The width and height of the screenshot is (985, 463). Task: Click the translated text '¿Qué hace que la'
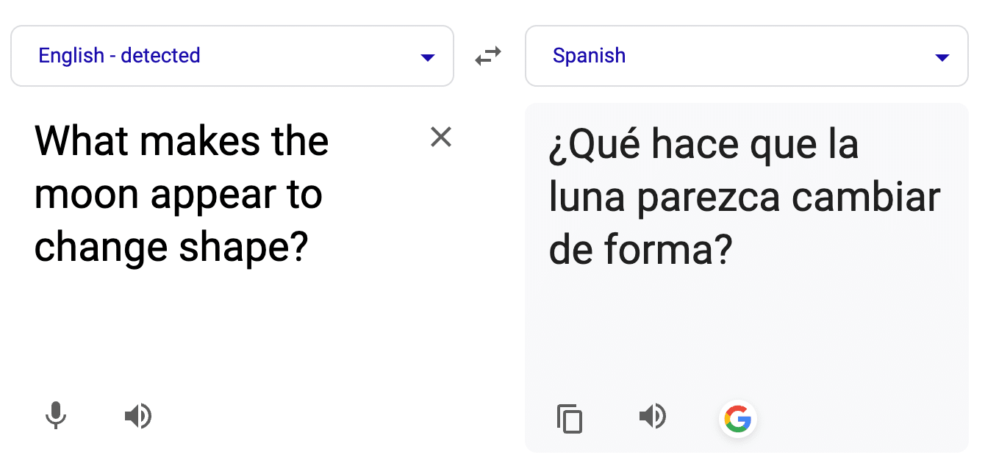point(703,144)
